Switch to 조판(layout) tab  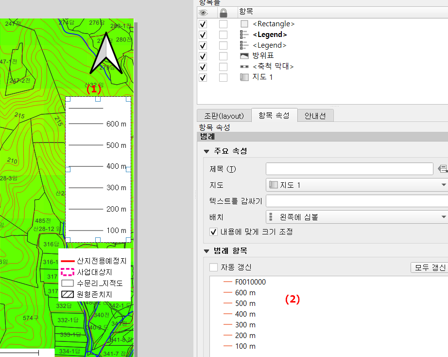pos(224,116)
